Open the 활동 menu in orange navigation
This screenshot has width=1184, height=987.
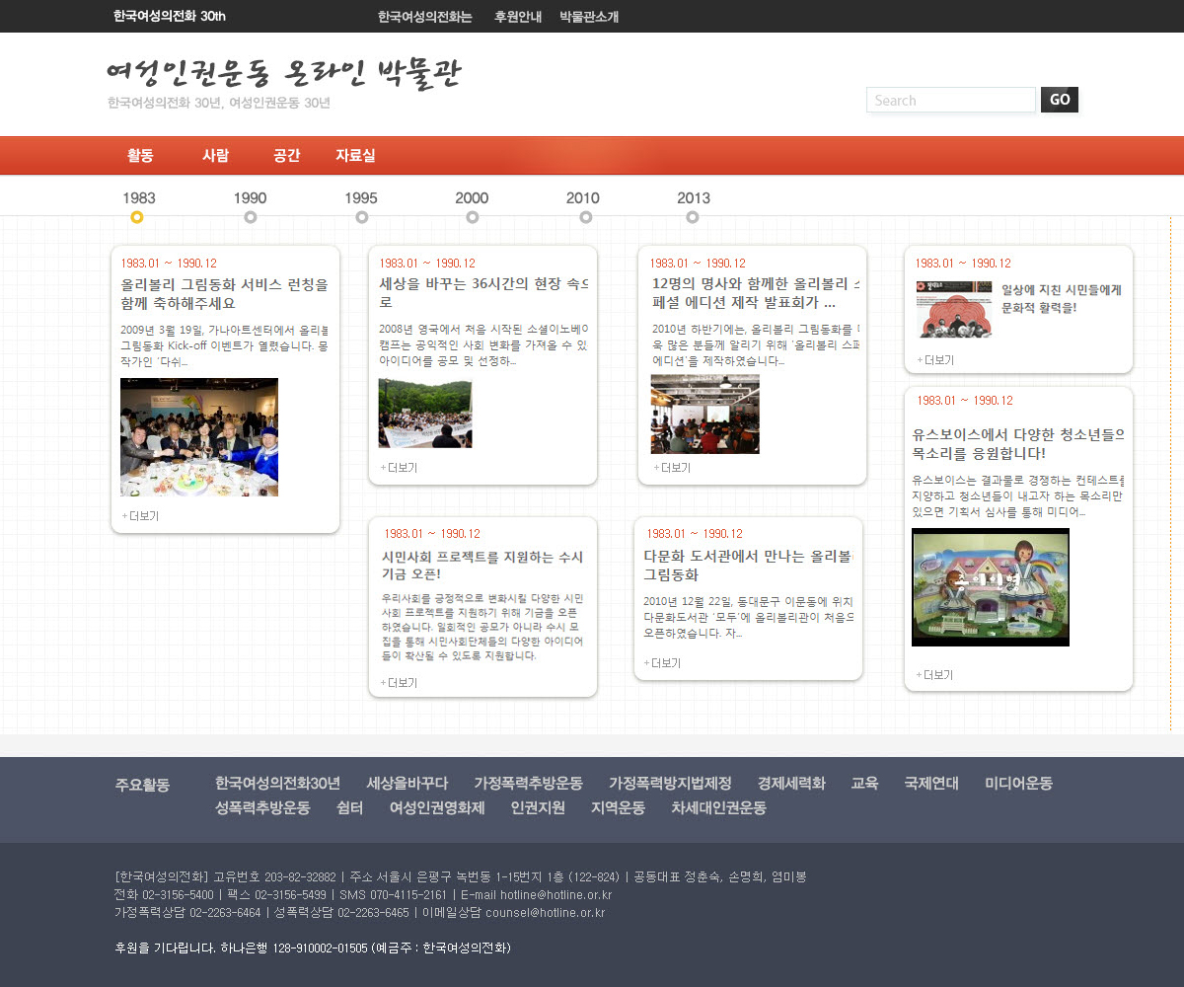[140, 155]
